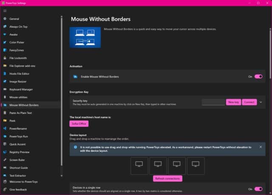
Task: Click the Paste As Plain Text icon
Action: [5, 113]
